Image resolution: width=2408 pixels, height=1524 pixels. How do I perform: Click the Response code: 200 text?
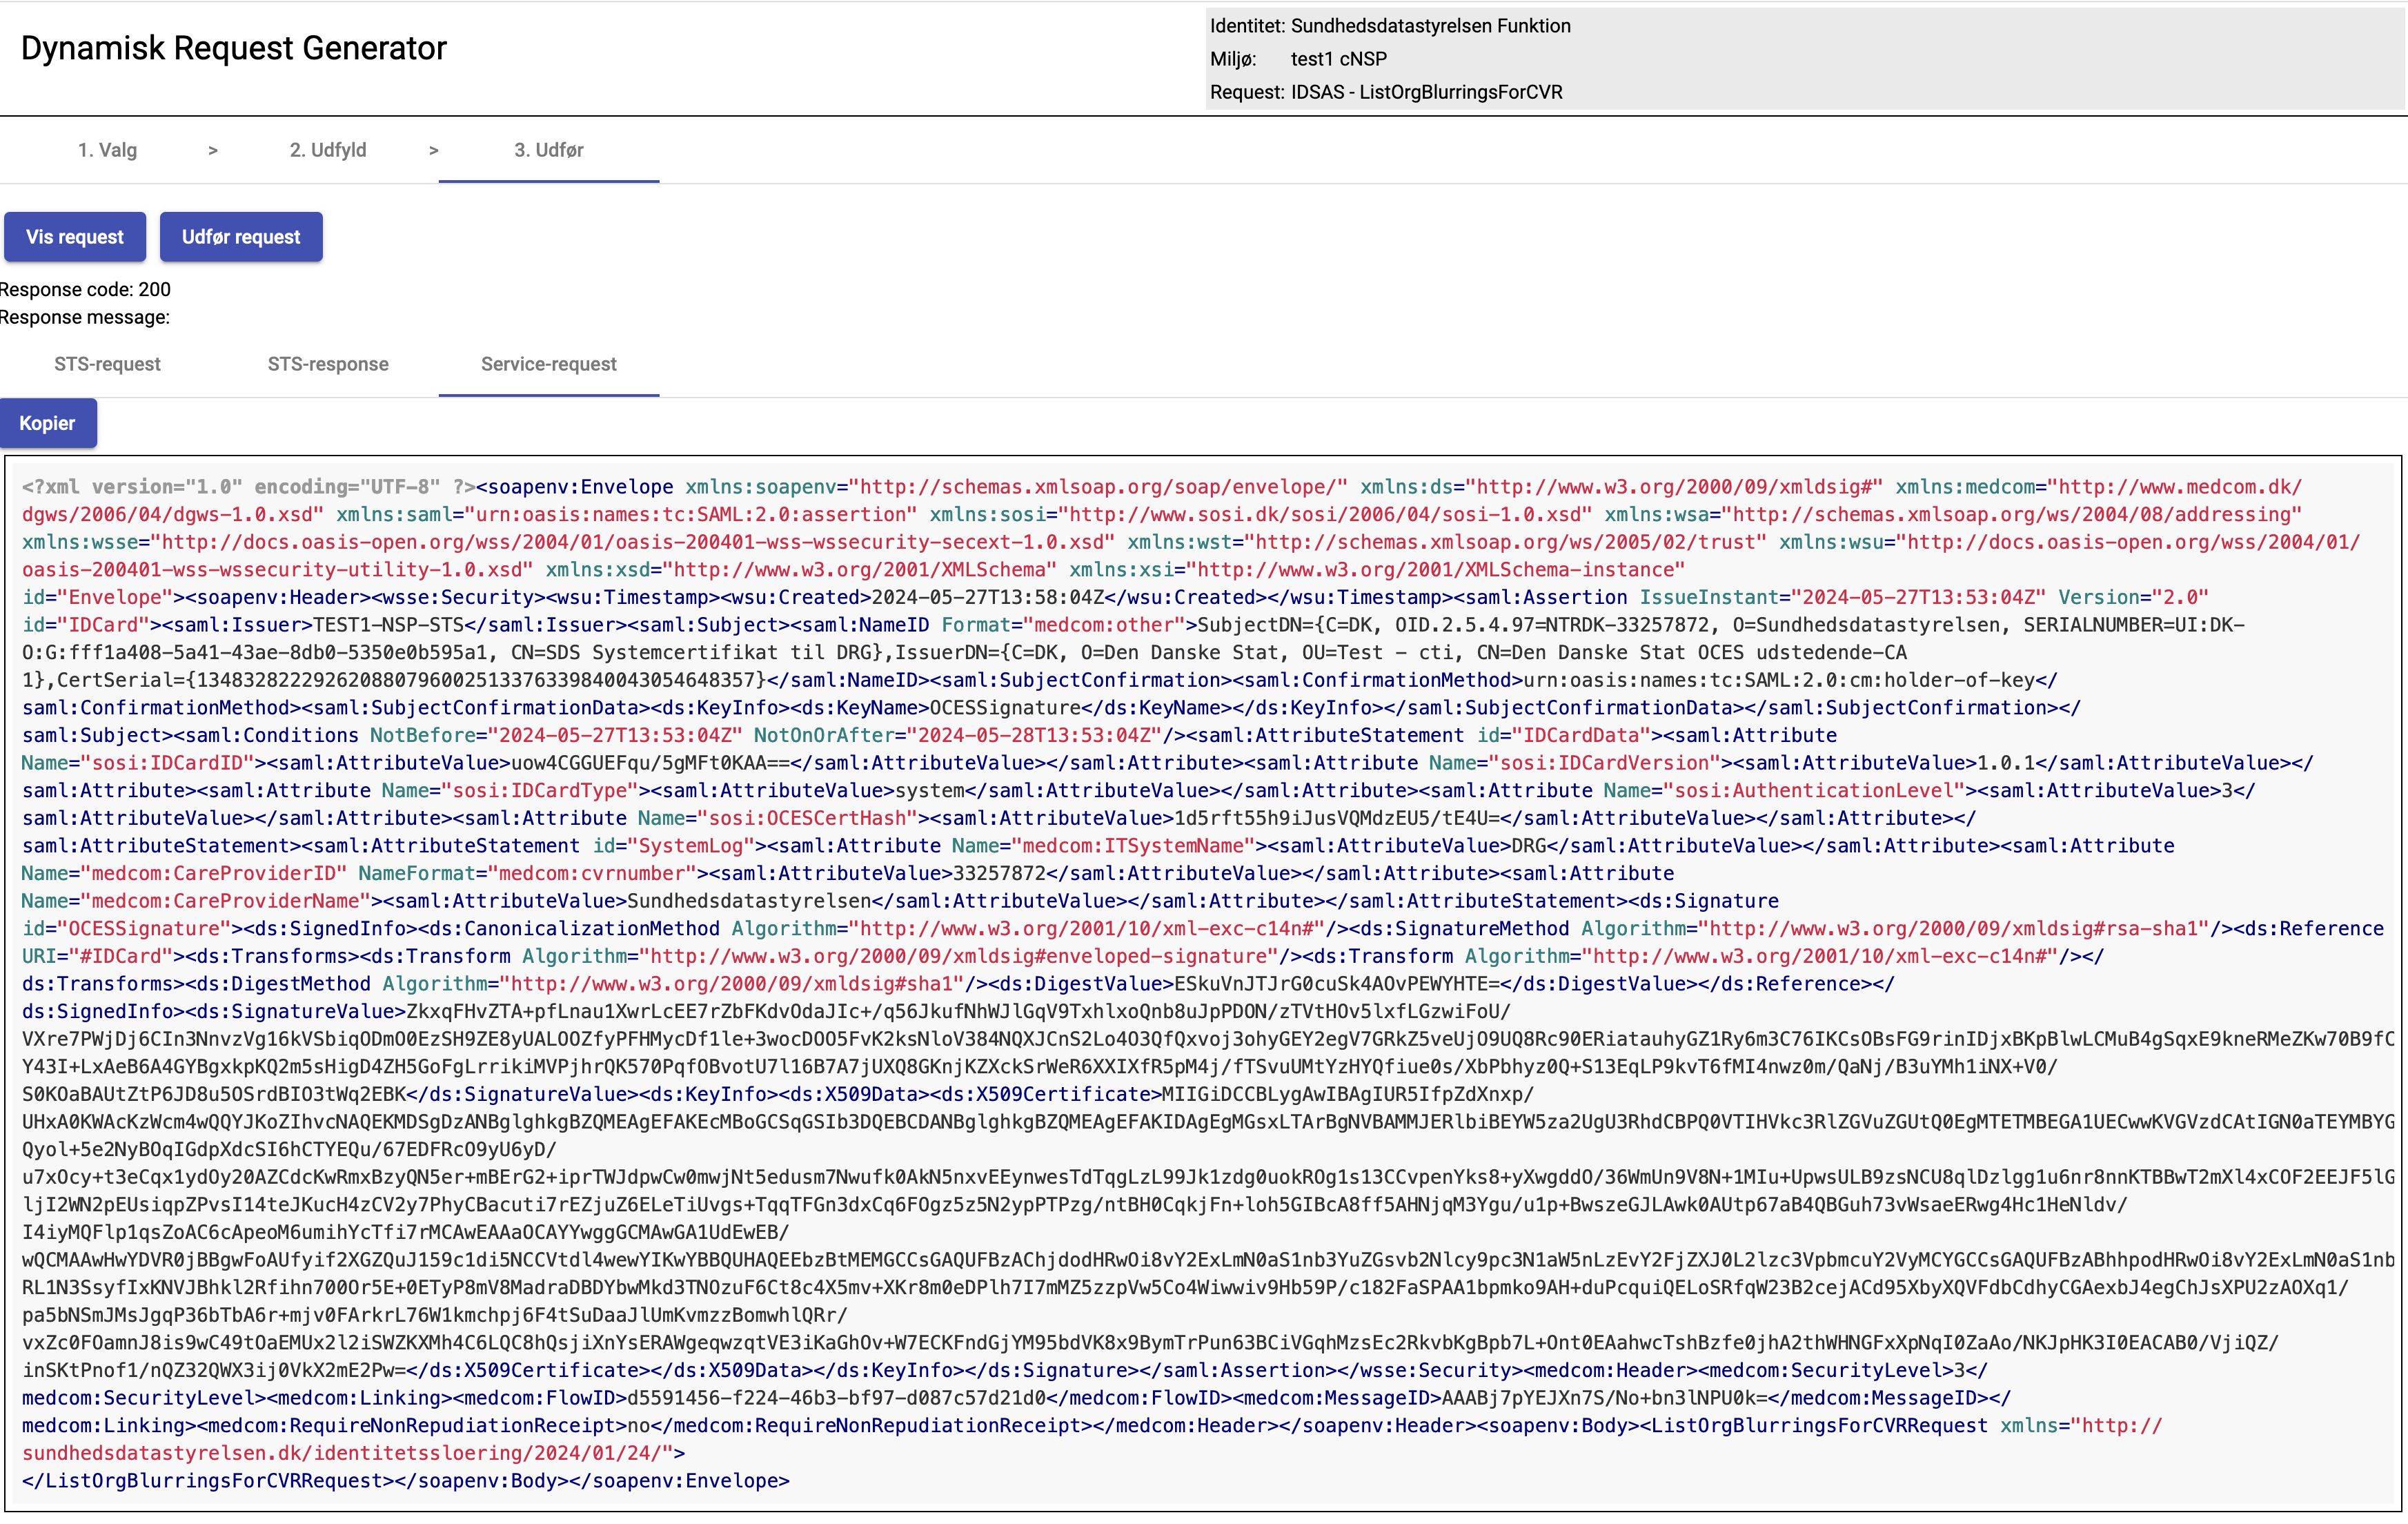[86, 289]
